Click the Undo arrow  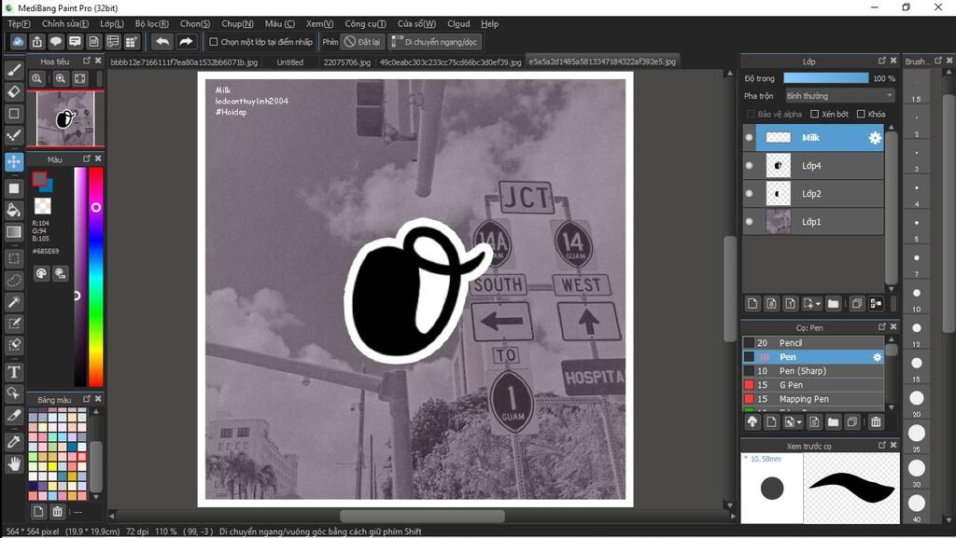tap(162, 41)
